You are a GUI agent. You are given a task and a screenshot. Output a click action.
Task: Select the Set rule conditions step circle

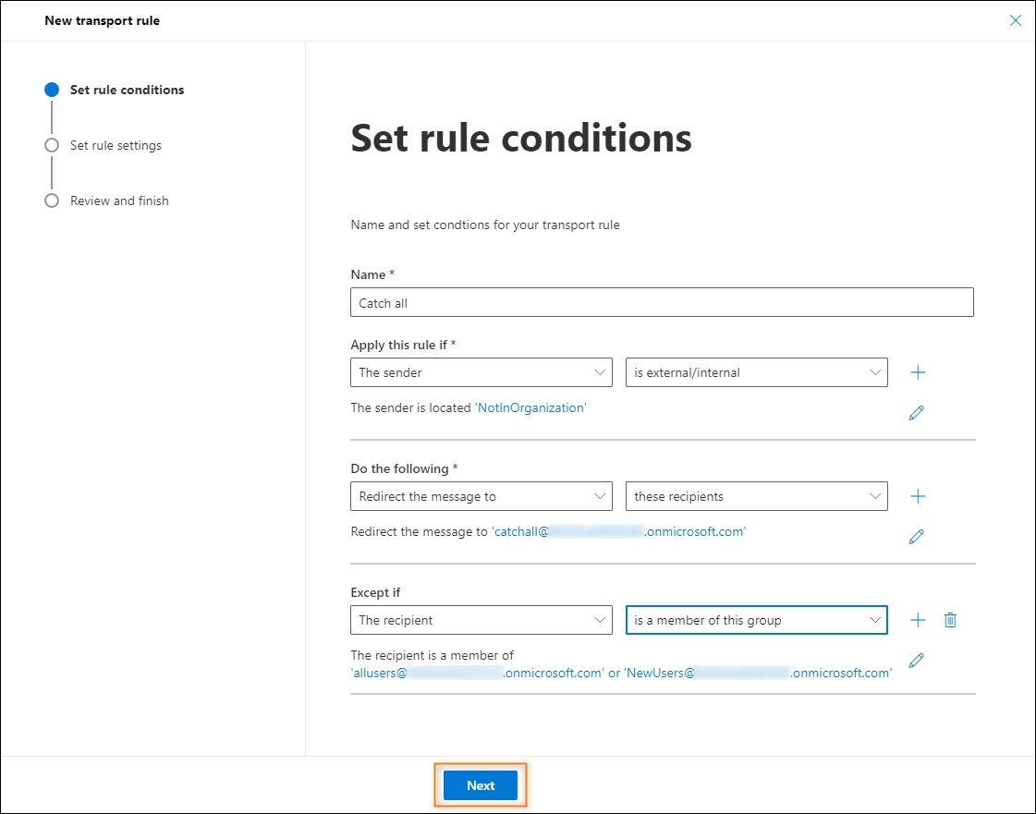point(52,90)
